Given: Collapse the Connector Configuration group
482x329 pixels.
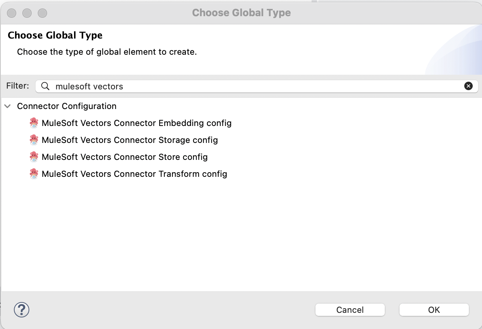Looking at the screenshot, I should click(x=8, y=106).
